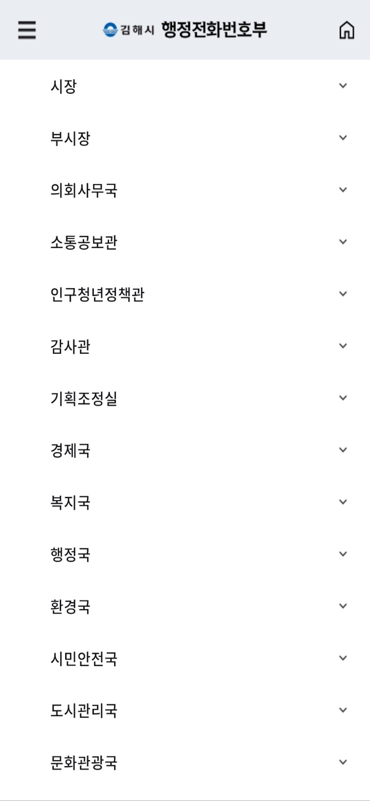Select the 복지국 menu item

[185, 502]
